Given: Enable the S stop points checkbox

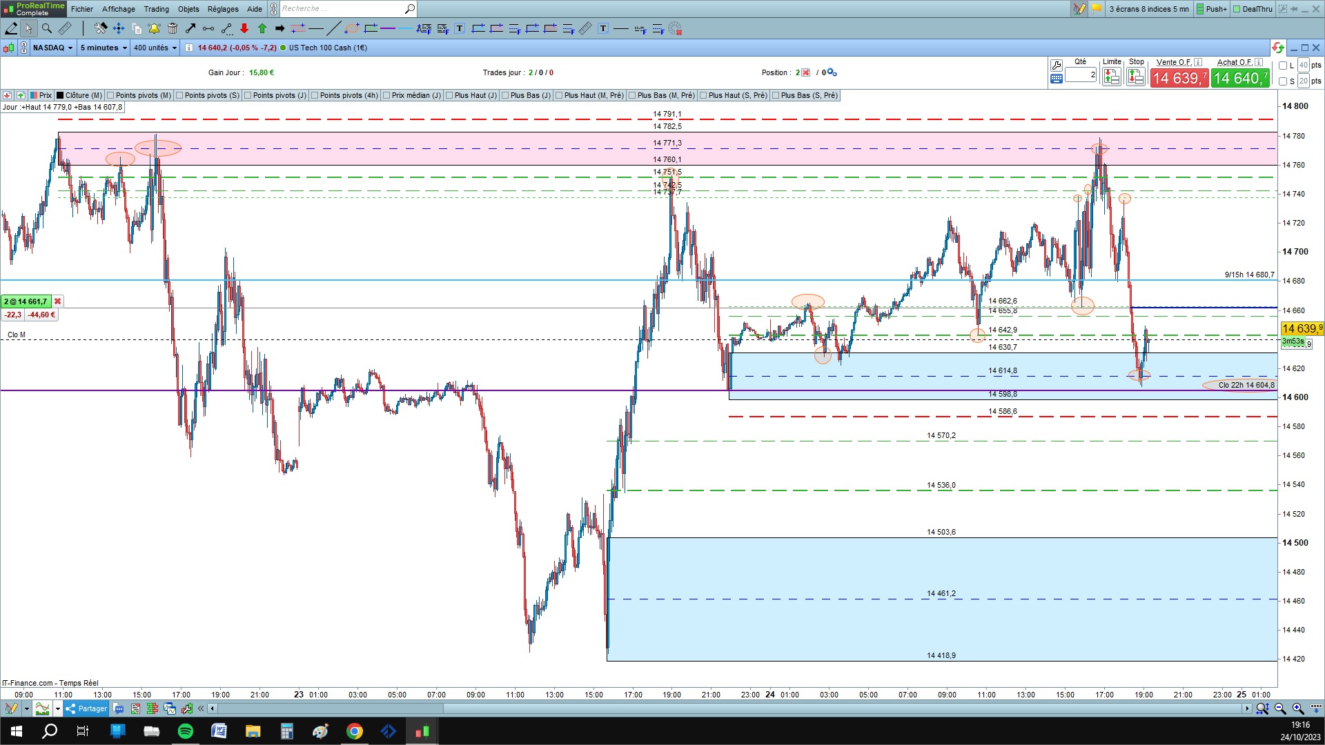Looking at the screenshot, I should (1283, 81).
